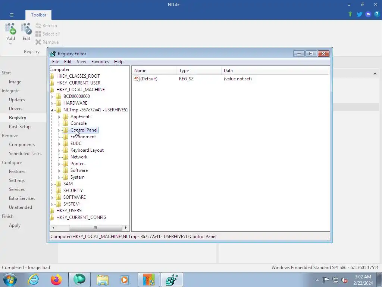Open the Updates page in NTLite sidebar
Image resolution: width=382 pixels, height=287 pixels.
(x=17, y=99)
